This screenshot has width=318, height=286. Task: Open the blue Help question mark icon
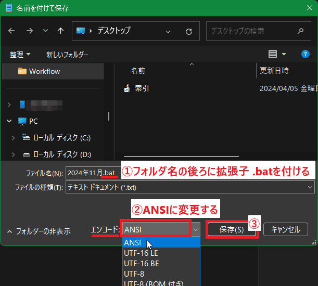[x=306, y=54]
